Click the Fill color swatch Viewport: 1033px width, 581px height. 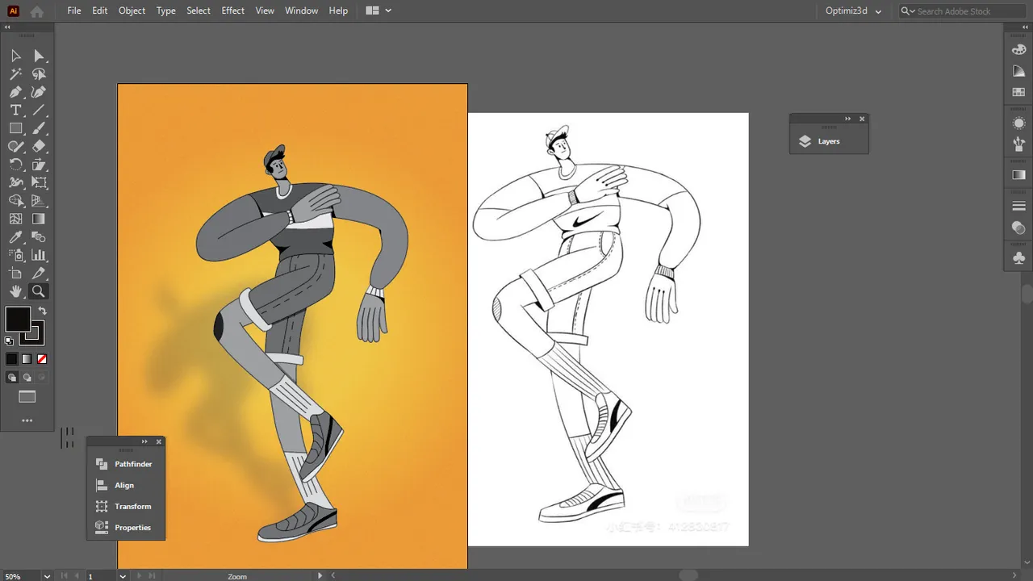pos(18,320)
